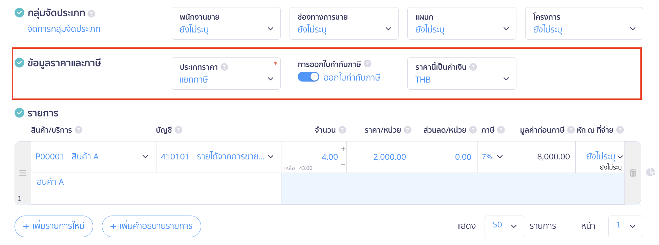Click the pie chart allocation icon

(651, 172)
